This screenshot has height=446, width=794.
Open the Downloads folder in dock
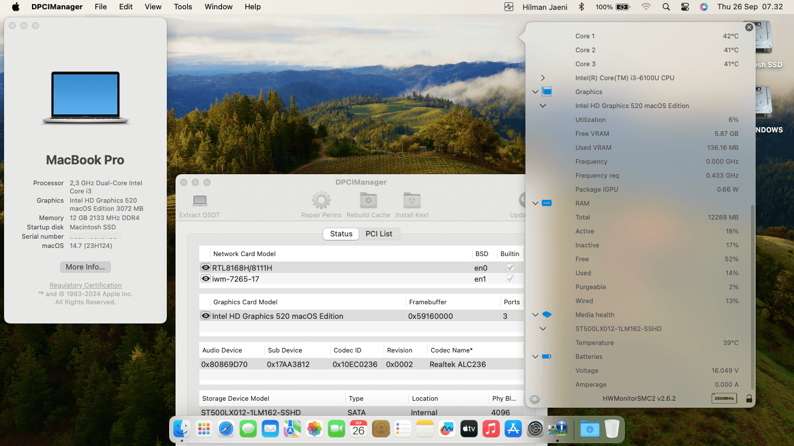589,429
